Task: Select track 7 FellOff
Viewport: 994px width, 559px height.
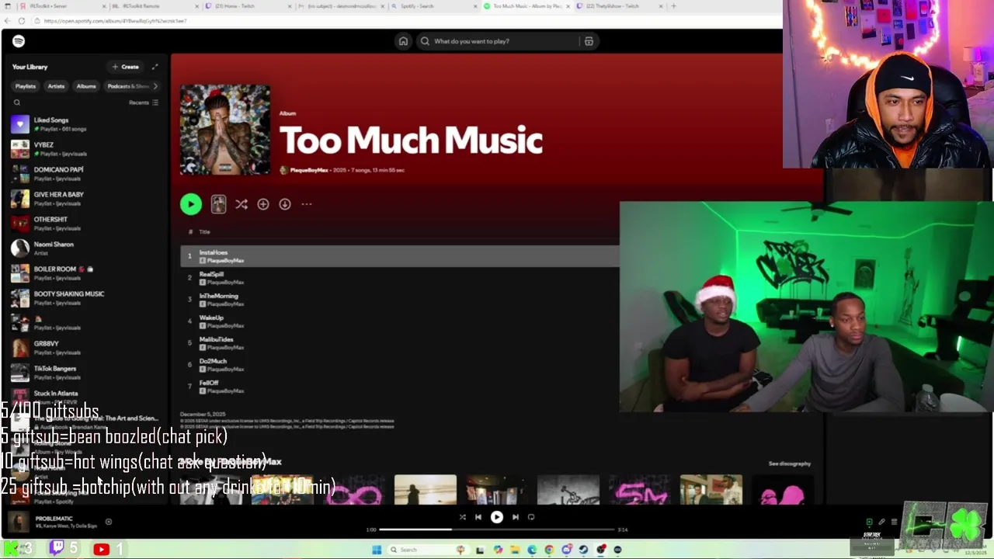Action: (400, 387)
